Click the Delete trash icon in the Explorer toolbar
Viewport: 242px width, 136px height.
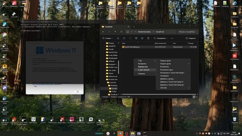point(148,38)
